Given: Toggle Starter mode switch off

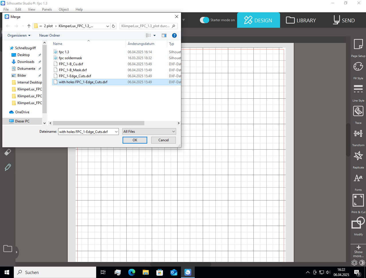Looking at the screenshot, I should coord(204,20).
